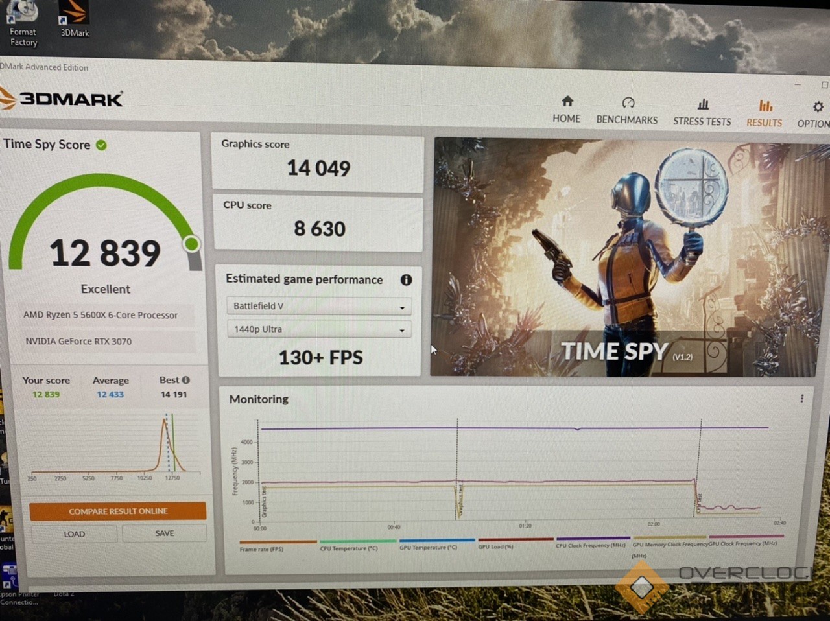
Task: Toggle CPU Clock Frequency legend series
Action: coord(593,542)
